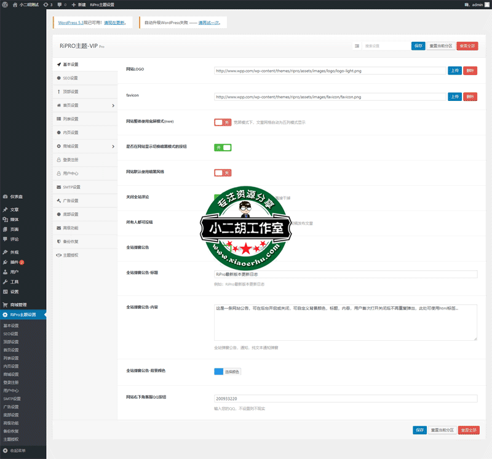Open 仪表盘 dashboard in left sidebar
Screen dimensions: 492x459
pos(15,196)
